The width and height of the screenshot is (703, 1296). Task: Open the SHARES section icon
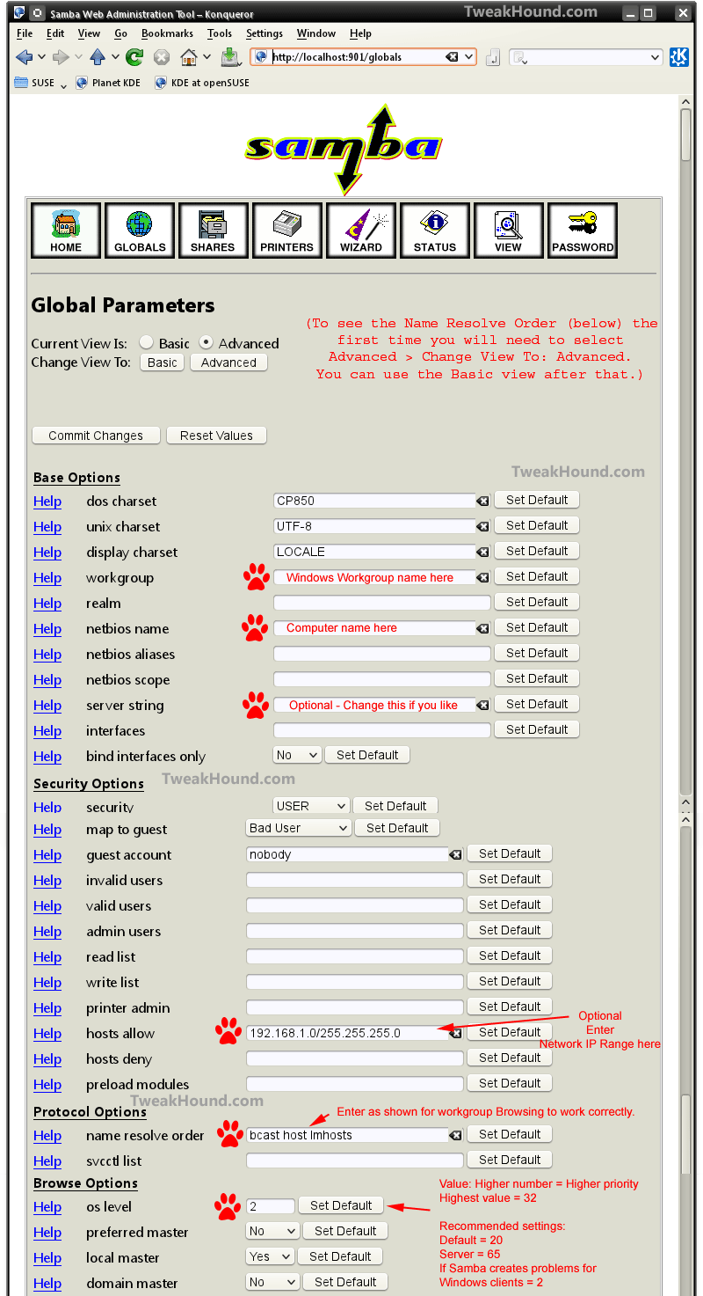coord(214,231)
